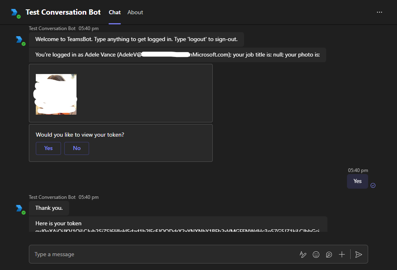Open the Loop components chat-bubble icon
Image resolution: width=397 pixels, height=270 pixels.
tap(329, 254)
